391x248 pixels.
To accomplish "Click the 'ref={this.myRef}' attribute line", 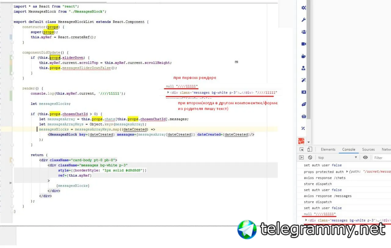I will click(x=75, y=176).
